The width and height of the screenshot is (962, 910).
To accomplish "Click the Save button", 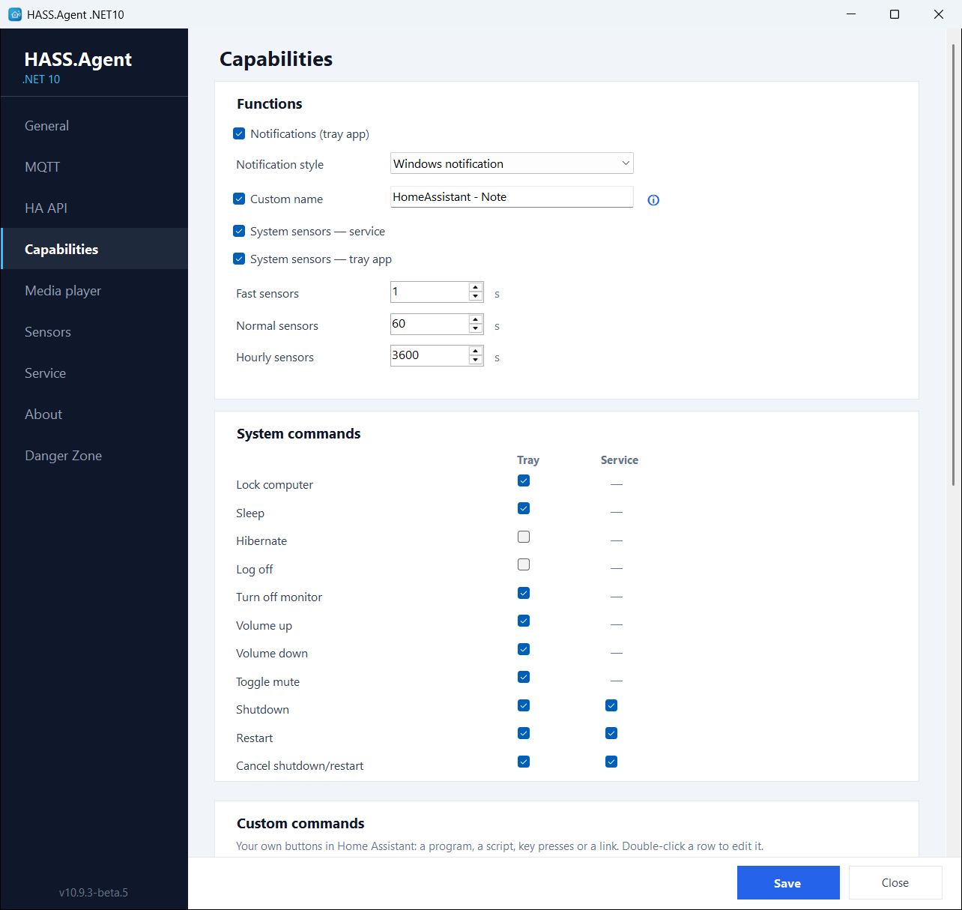I will coord(788,883).
